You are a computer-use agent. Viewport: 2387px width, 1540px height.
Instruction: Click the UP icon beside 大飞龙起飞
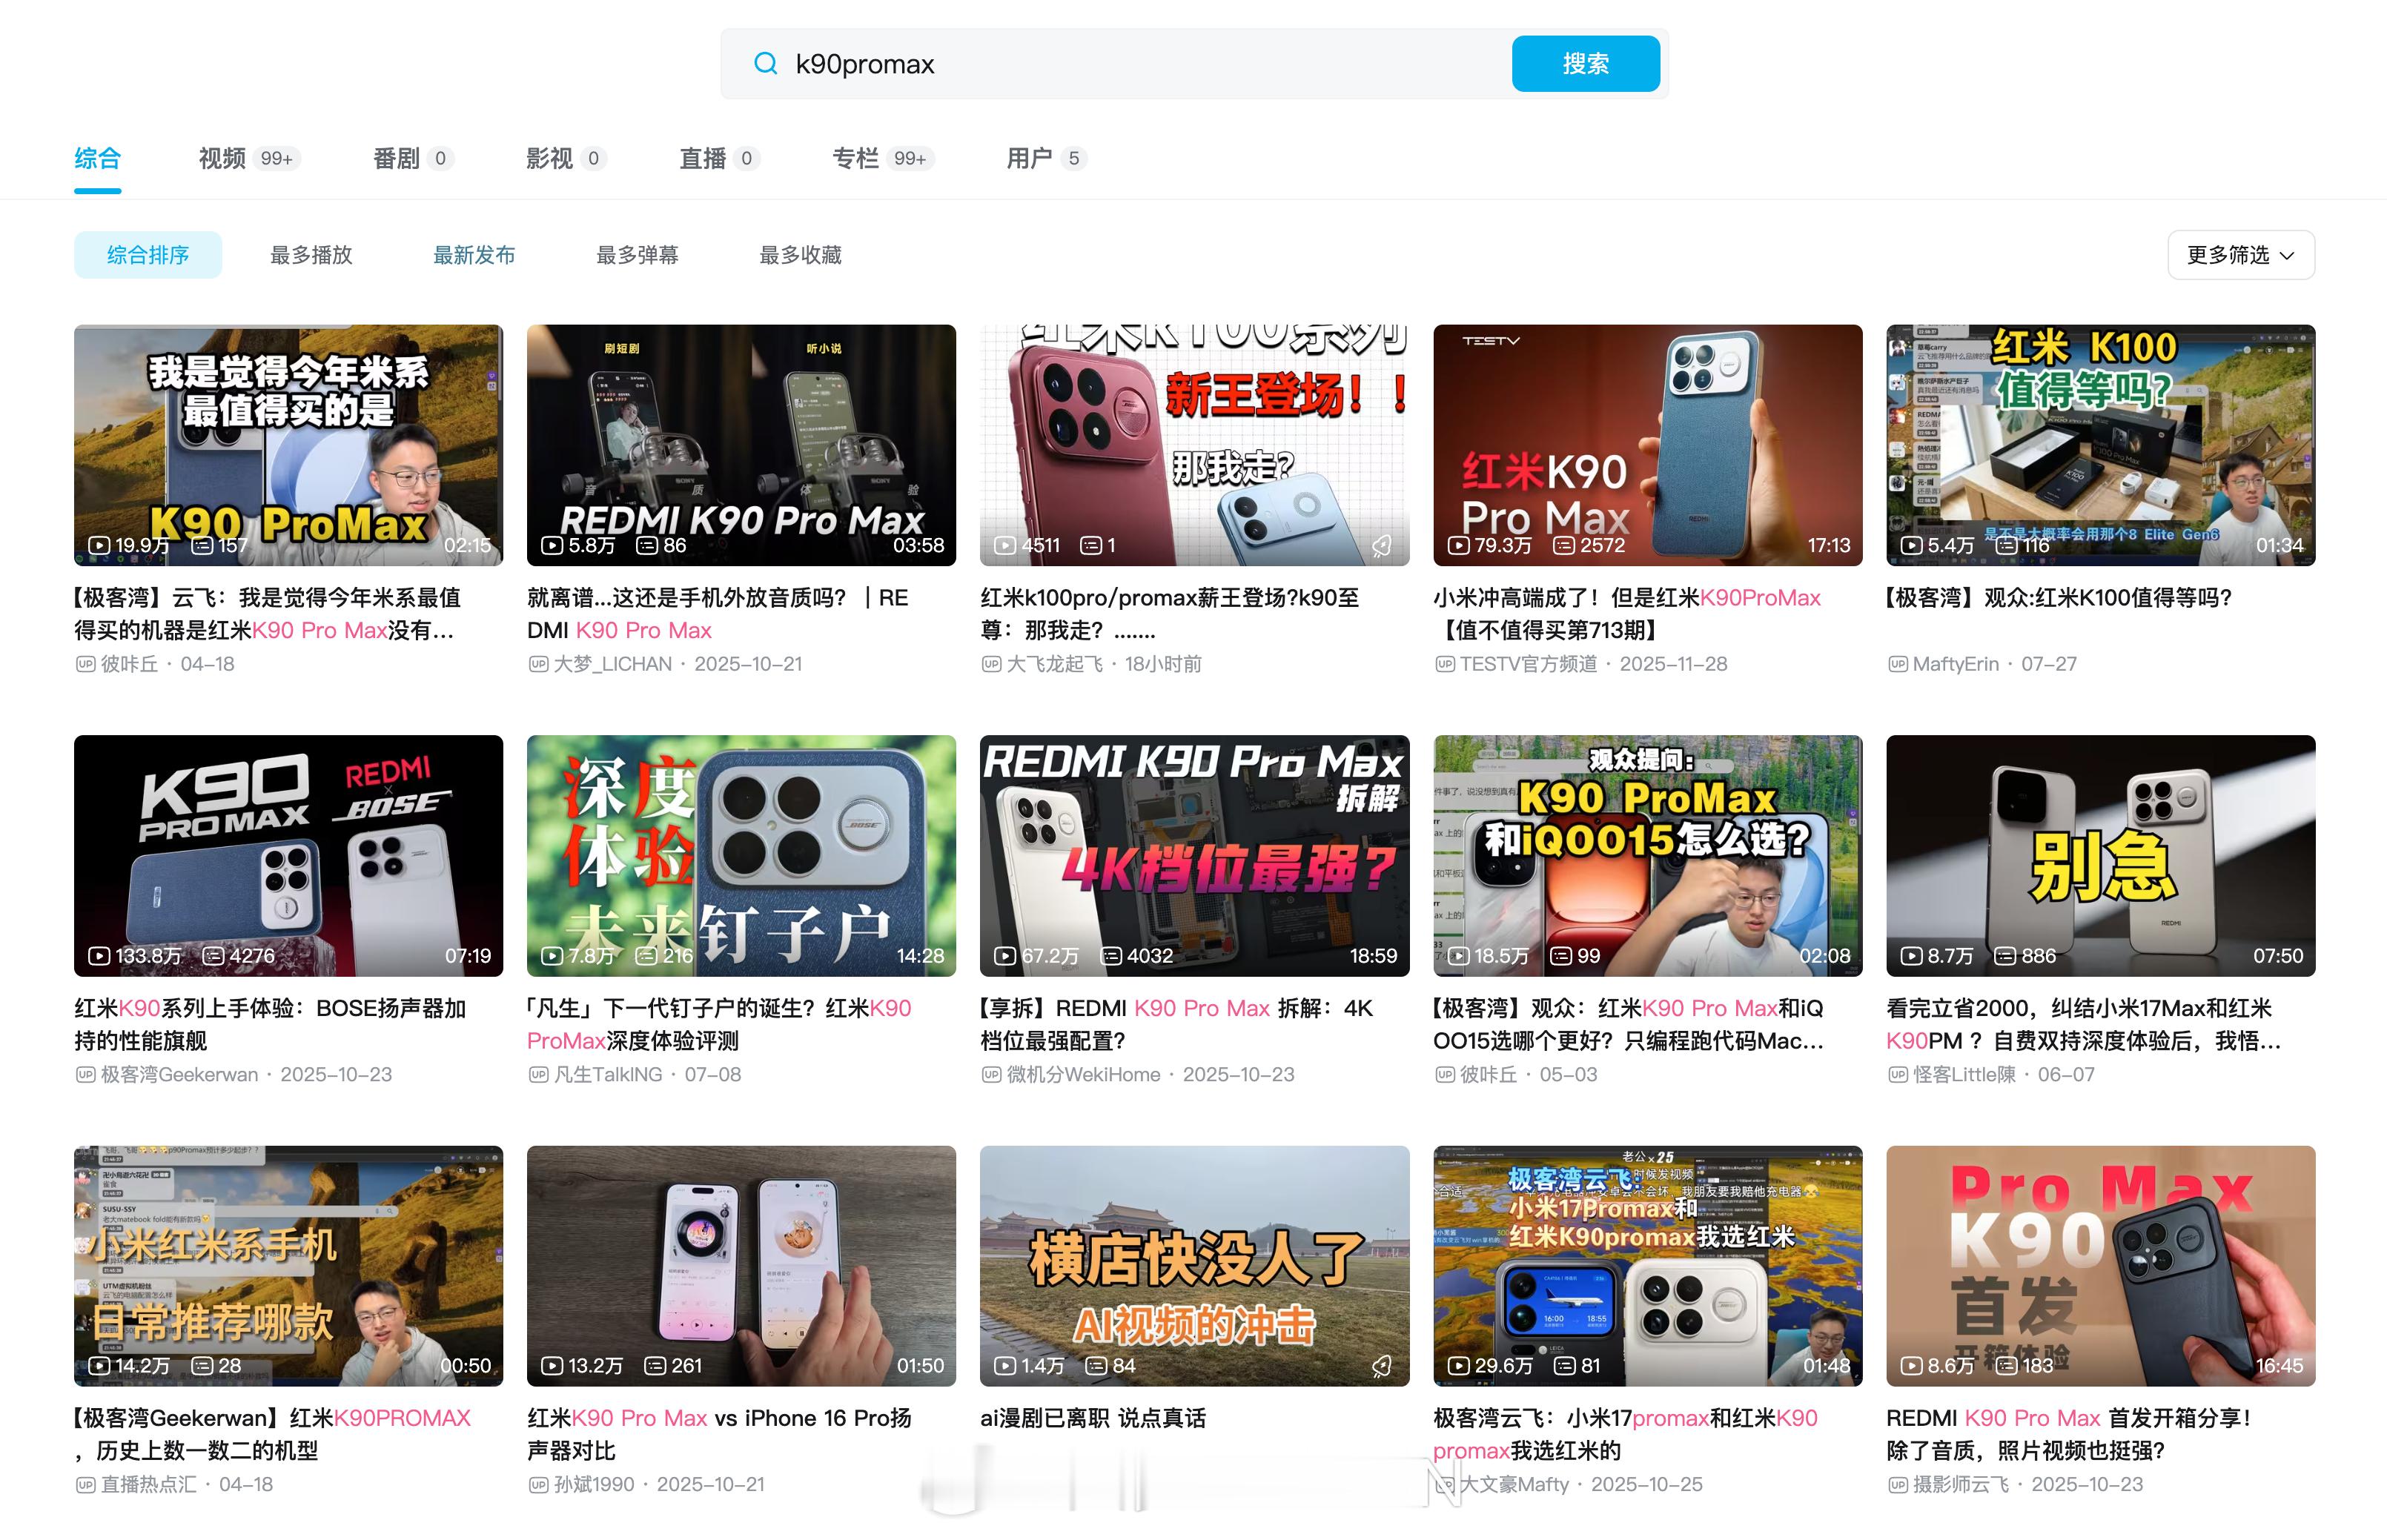click(991, 664)
